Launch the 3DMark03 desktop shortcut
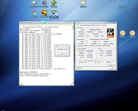The image size is (138, 111). [x=132, y=34]
